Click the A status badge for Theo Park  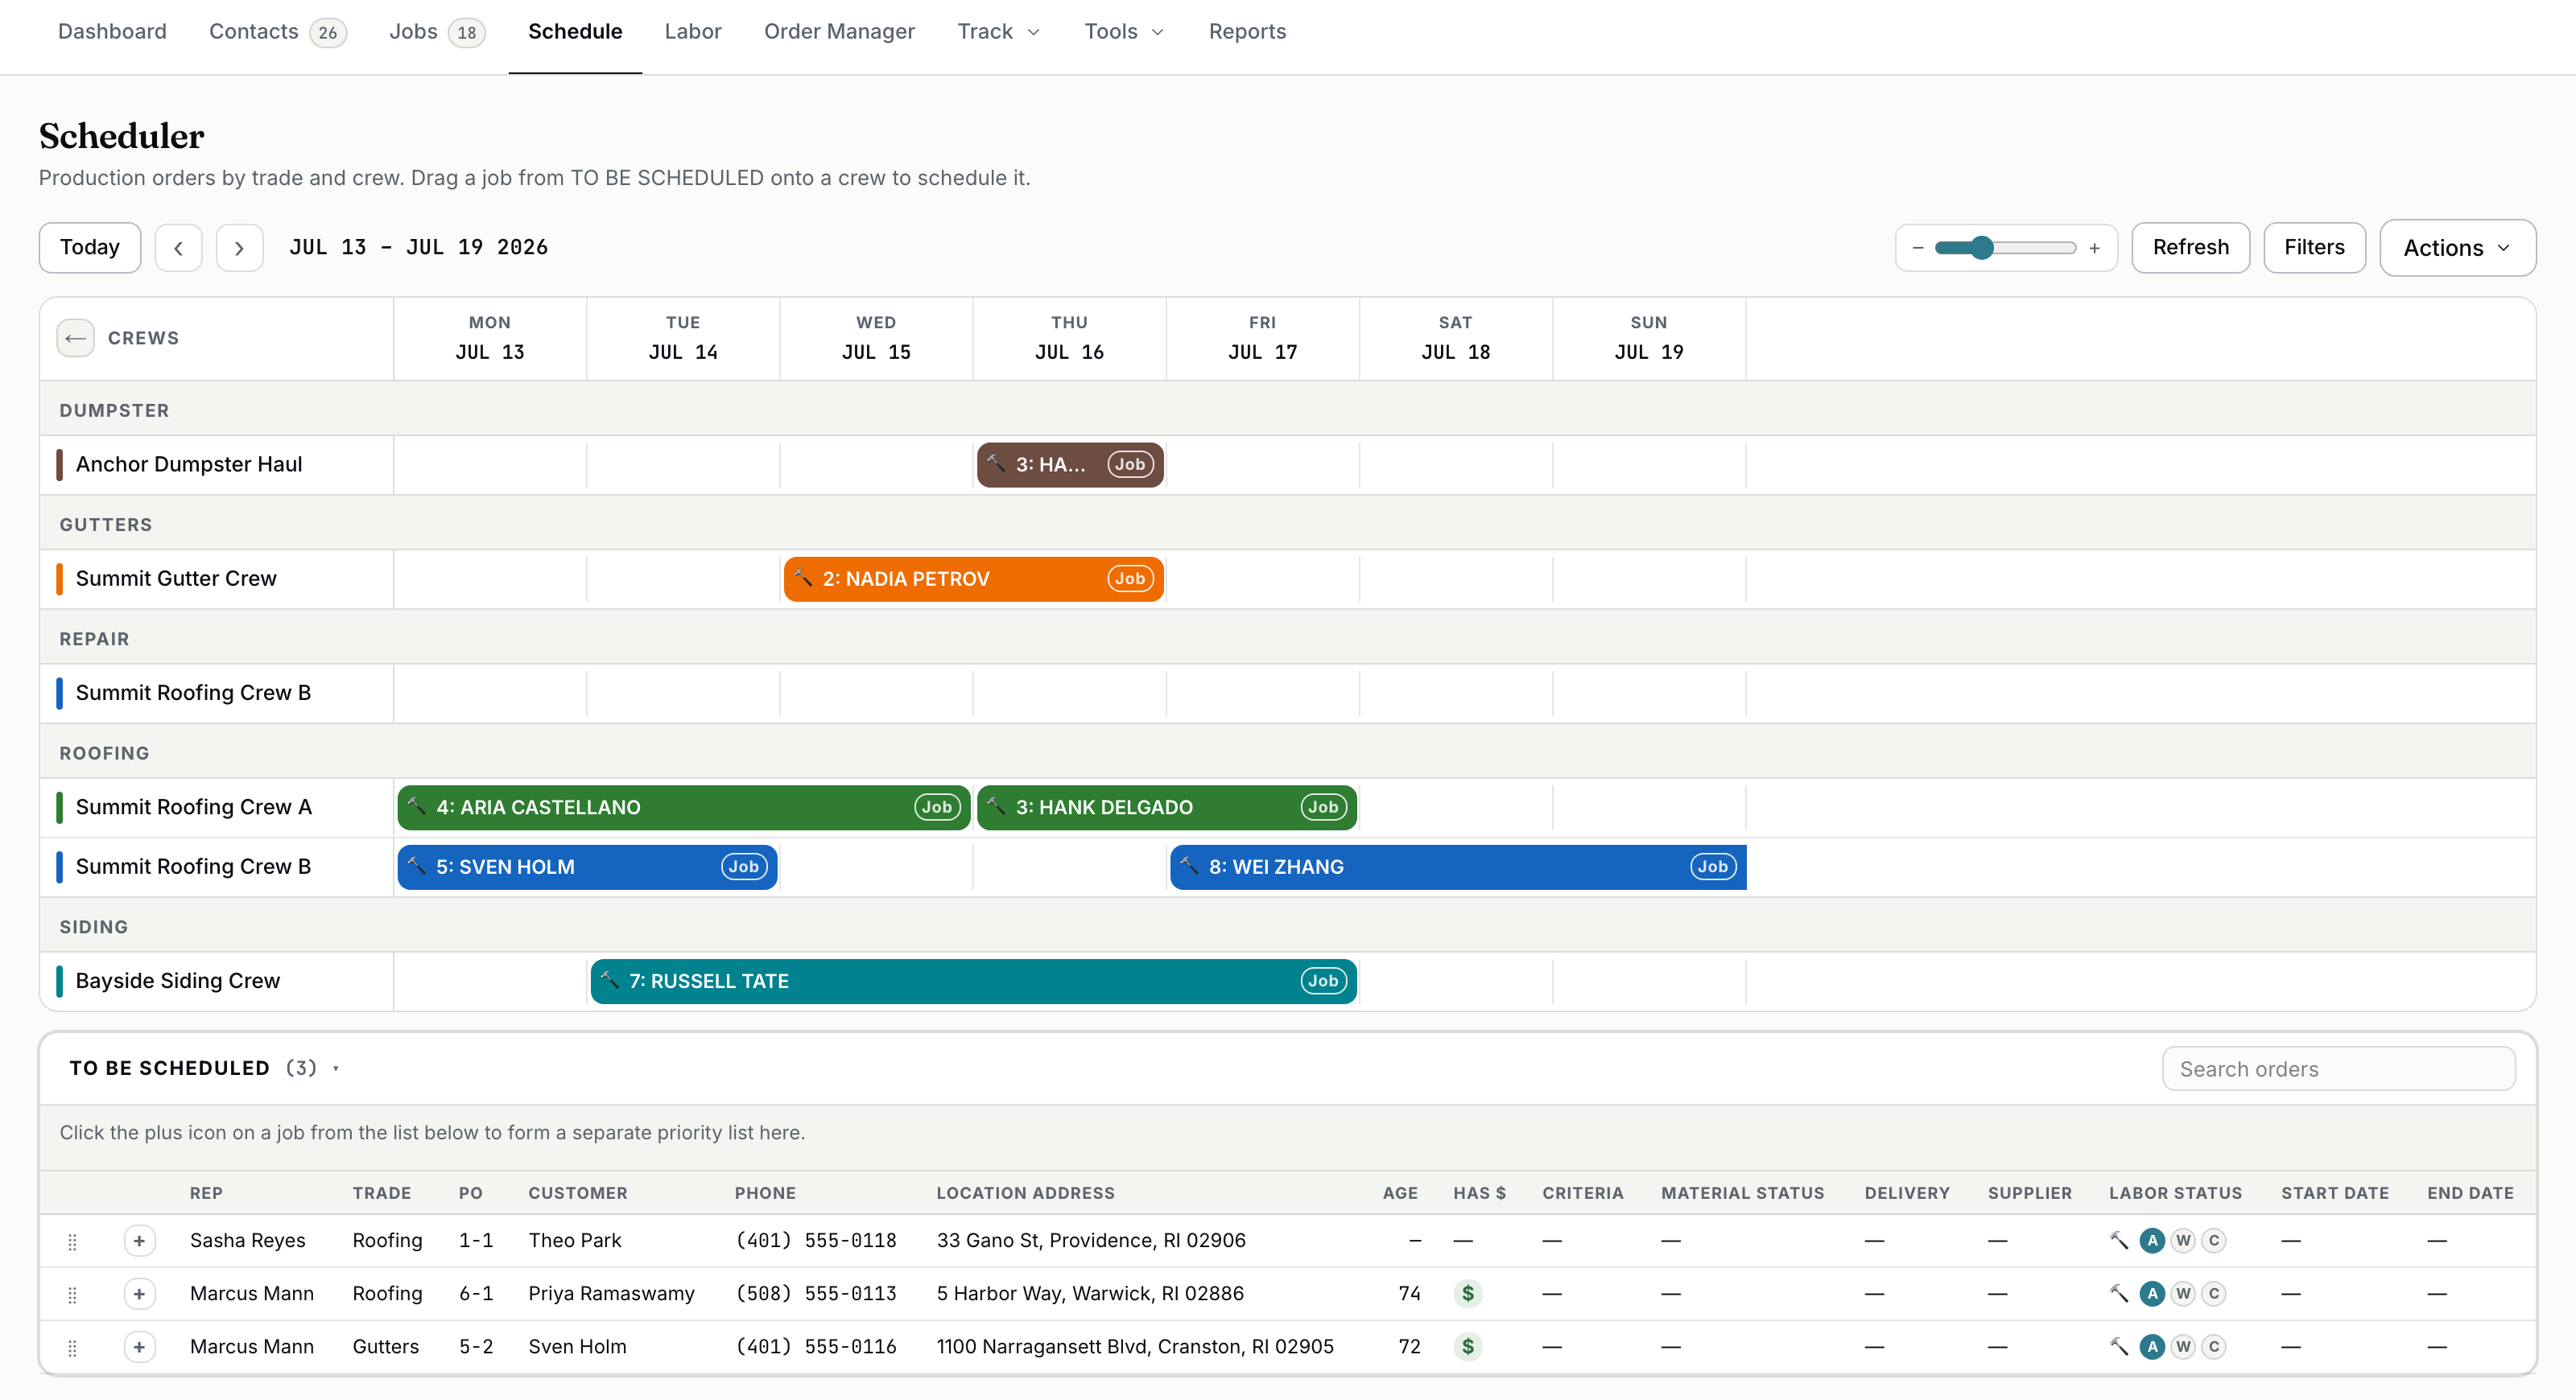pos(2152,1240)
